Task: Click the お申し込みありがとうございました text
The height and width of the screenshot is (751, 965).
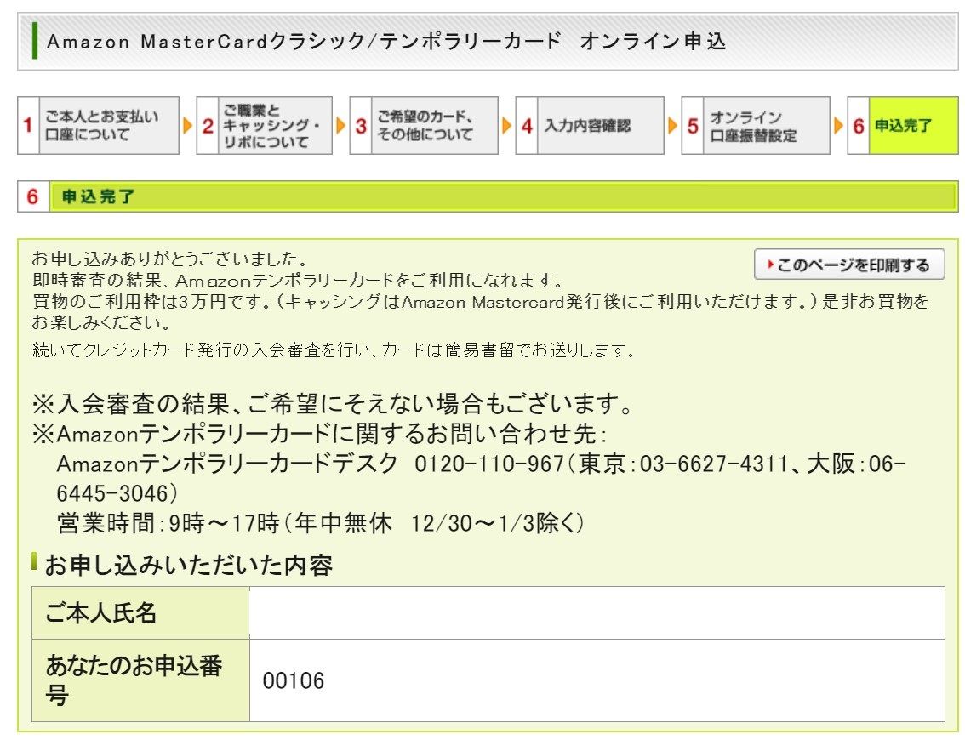Action: tap(169, 259)
